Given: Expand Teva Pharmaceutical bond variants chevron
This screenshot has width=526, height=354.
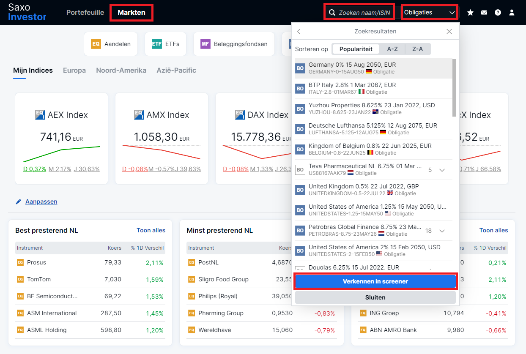Looking at the screenshot, I should 442,170.
